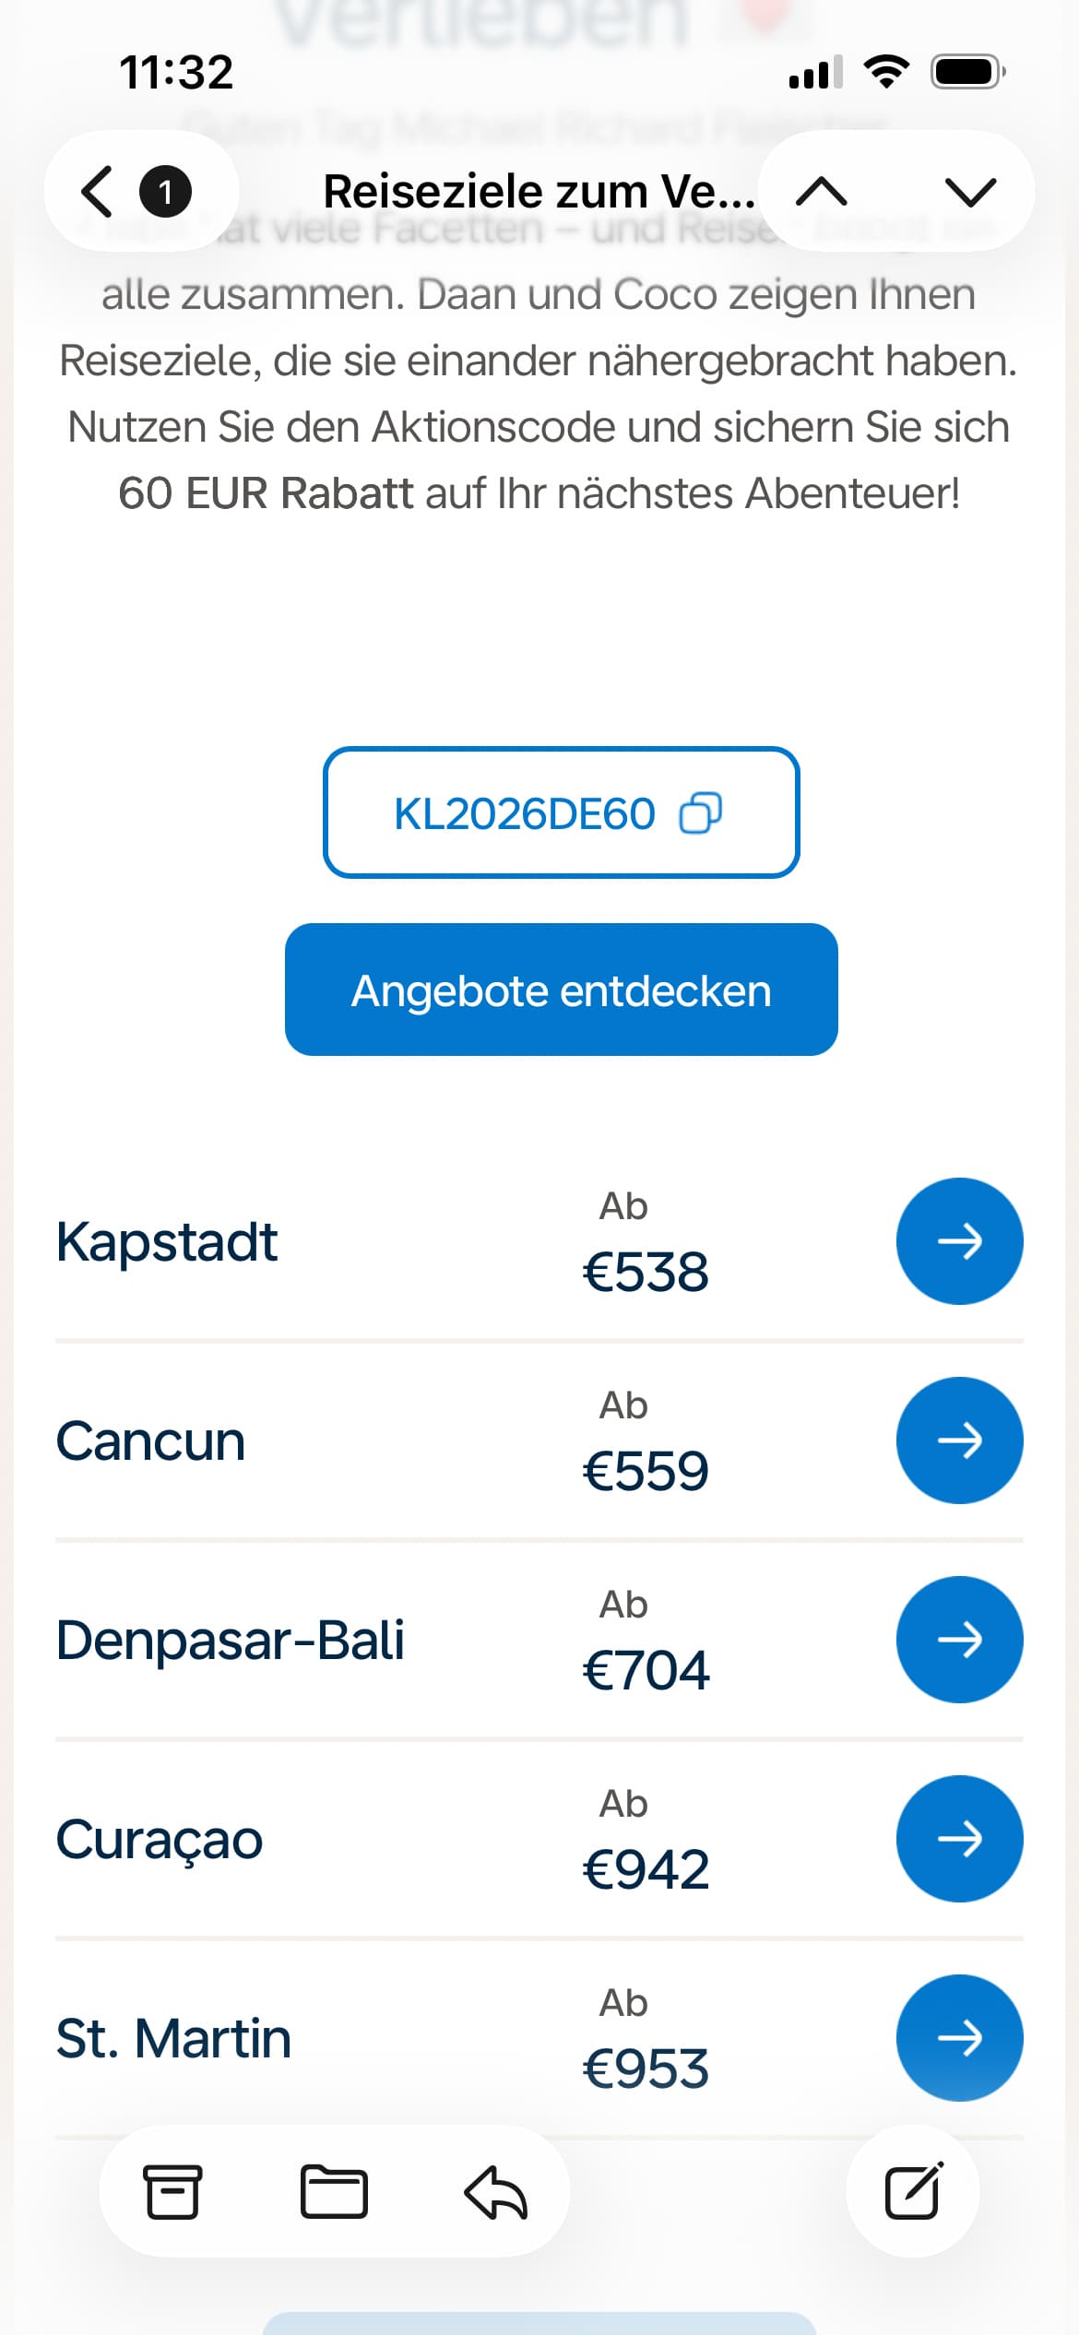Image resolution: width=1079 pixels, height=2335 pixels.
Task: Go to previous message with up chevron
Action: [821, 192]
